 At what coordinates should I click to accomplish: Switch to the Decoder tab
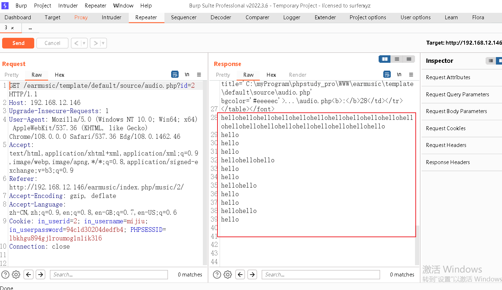tap(221, 17)
